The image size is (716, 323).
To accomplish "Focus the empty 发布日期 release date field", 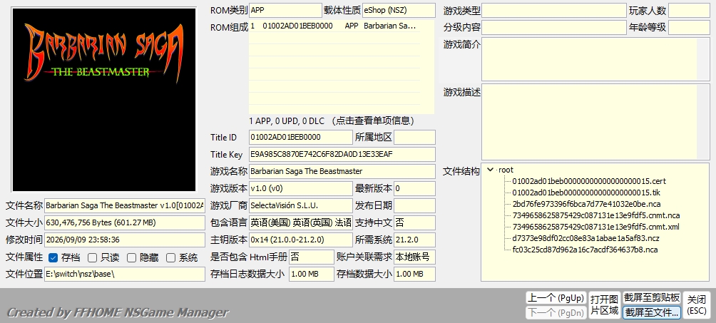I will (x=414, y=205).
